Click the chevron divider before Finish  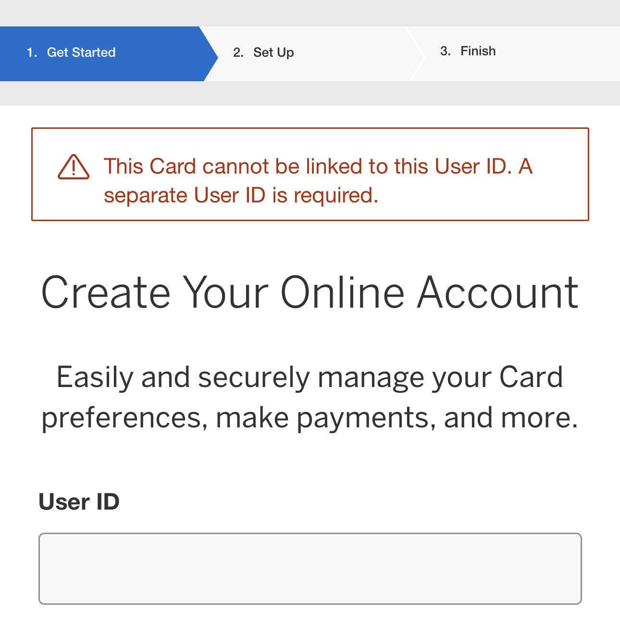417,54
